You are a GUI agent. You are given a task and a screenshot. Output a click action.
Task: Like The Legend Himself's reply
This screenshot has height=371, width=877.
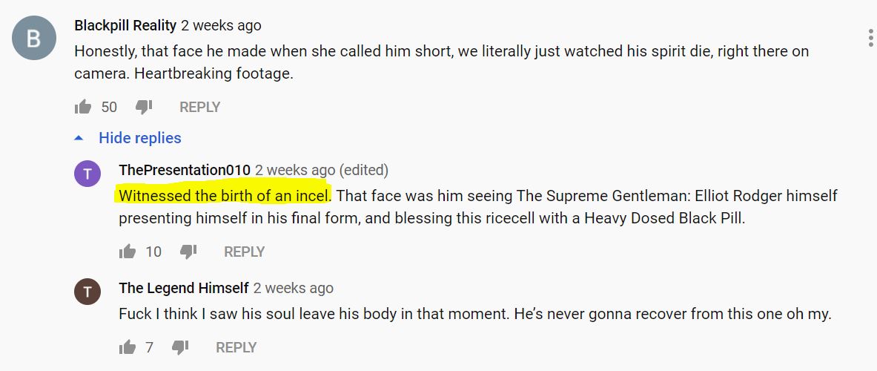tap(128, 347)
